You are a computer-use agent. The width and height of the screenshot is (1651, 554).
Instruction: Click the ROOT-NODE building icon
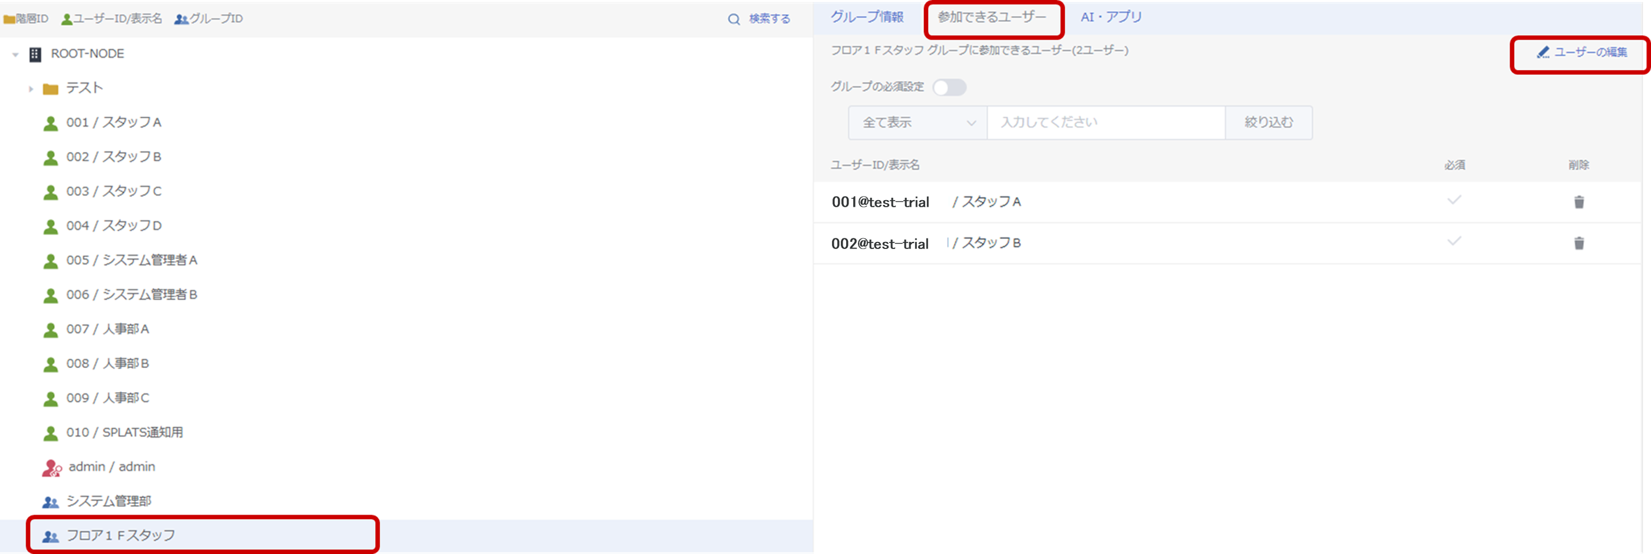click(35, 54)
